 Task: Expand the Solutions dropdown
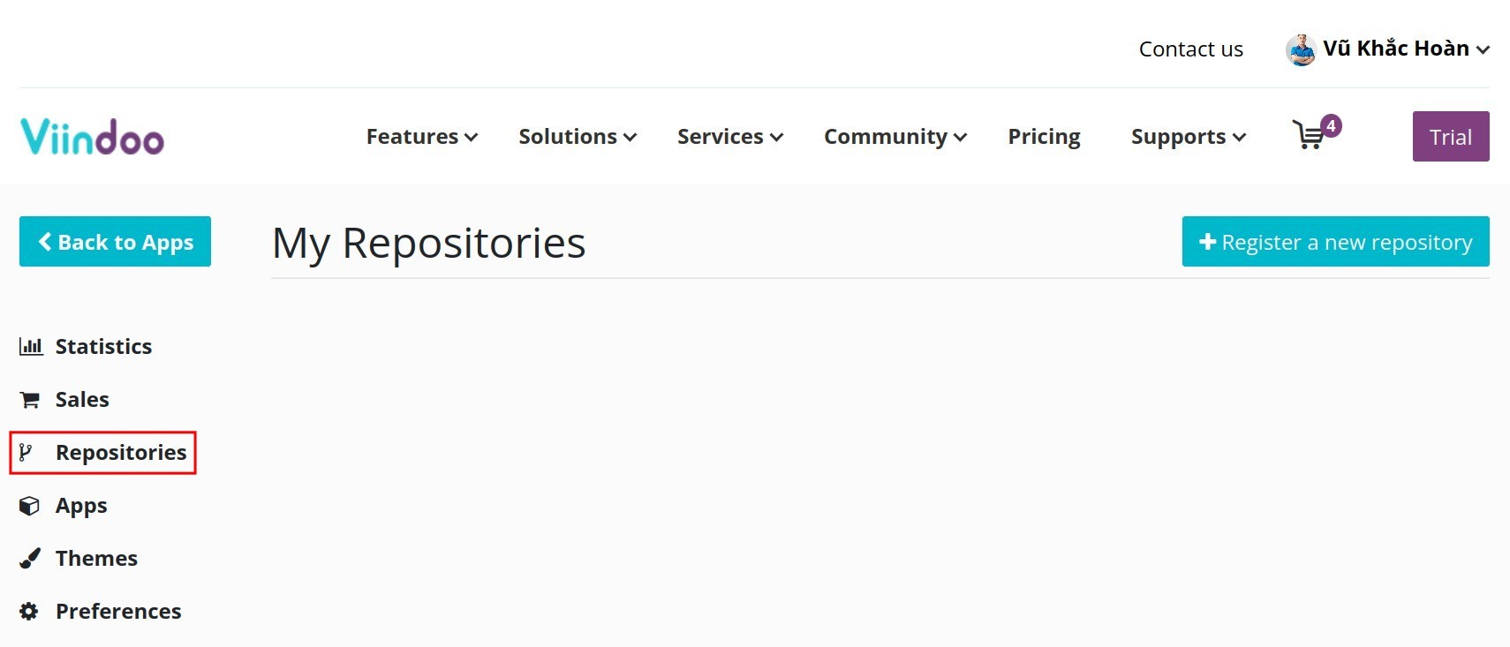[x=577, y=137]
